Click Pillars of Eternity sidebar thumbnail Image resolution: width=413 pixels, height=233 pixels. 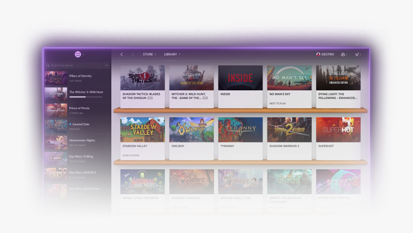click(x=56, y=78)
